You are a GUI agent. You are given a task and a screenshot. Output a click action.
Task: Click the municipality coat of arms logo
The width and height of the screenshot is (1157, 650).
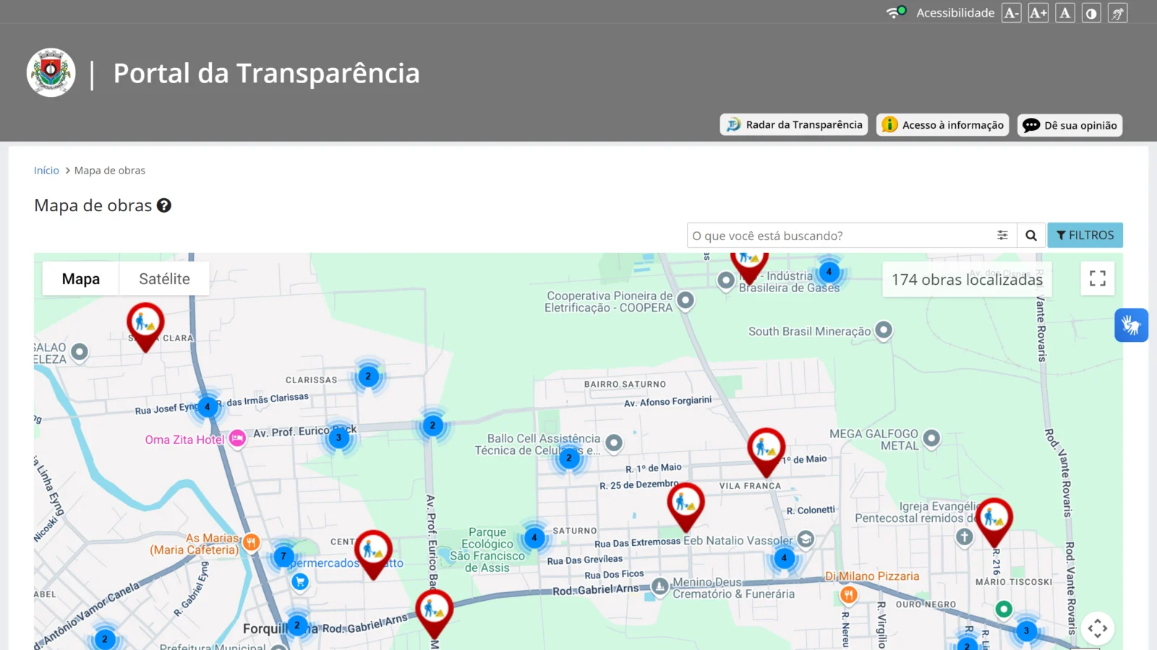[51, 73]
